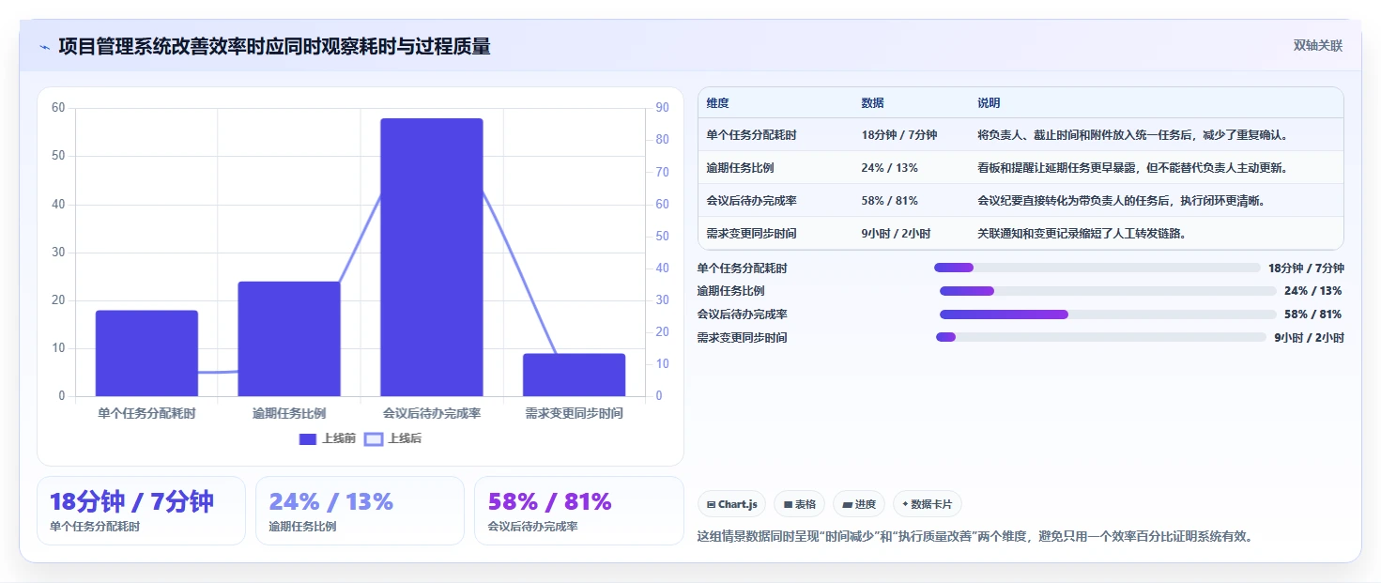Select the 表格 chip
This screenshot has width=1381, height=583.
point(799,504)
